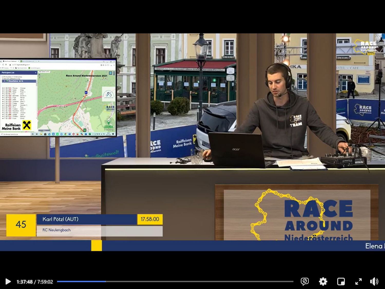385x289 pixels.
Task: Toggle the Einzelfahrer eye visibility icon
Action: click(x=20, y=81)
